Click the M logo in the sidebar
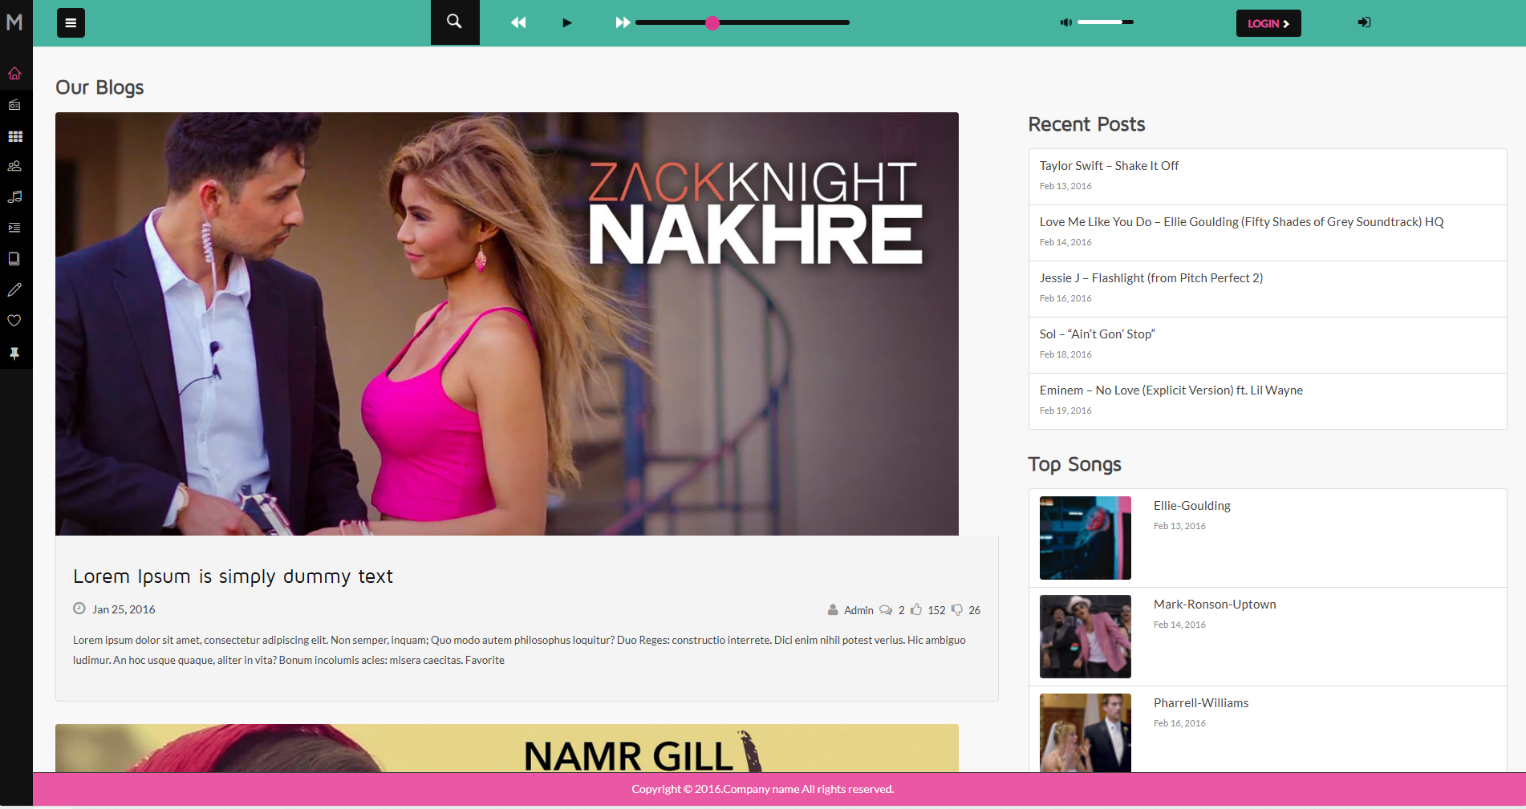This screenshot has width=1526, height=809. 14,22
